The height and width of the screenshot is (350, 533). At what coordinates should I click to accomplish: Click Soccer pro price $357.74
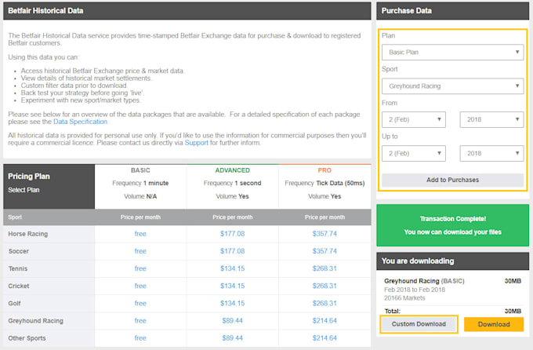pos(325,251)
